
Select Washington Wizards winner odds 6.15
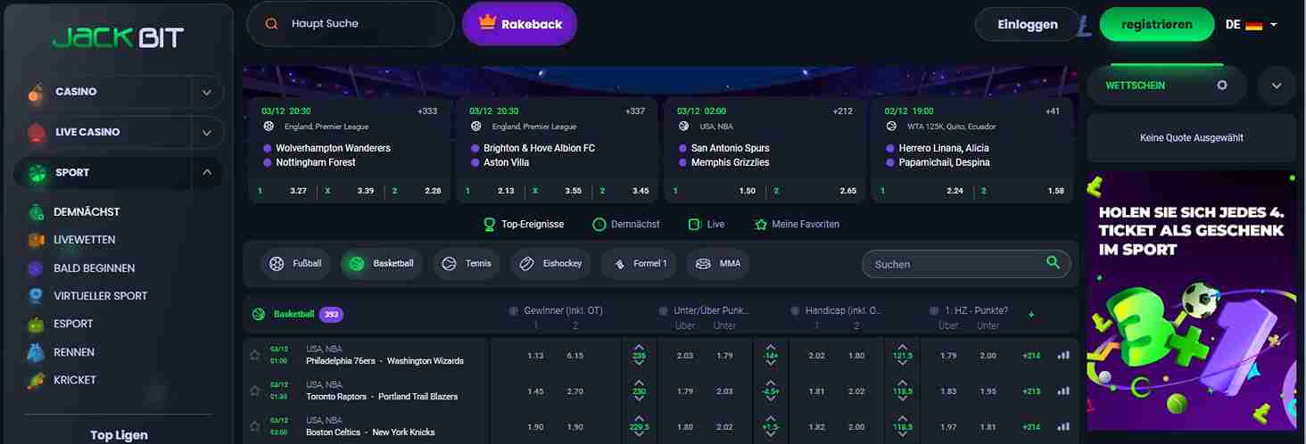tap(575, 356)
